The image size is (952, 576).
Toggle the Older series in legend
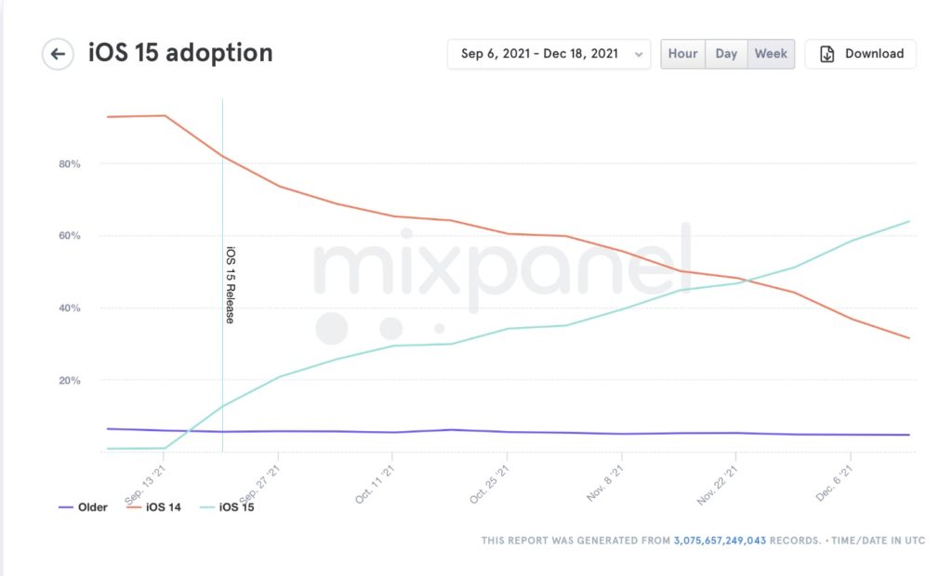pyautogui.click(x=93, y=507)
